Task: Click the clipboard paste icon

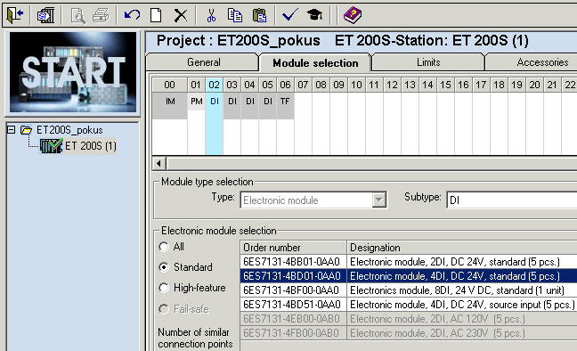Action: [259, 15]
